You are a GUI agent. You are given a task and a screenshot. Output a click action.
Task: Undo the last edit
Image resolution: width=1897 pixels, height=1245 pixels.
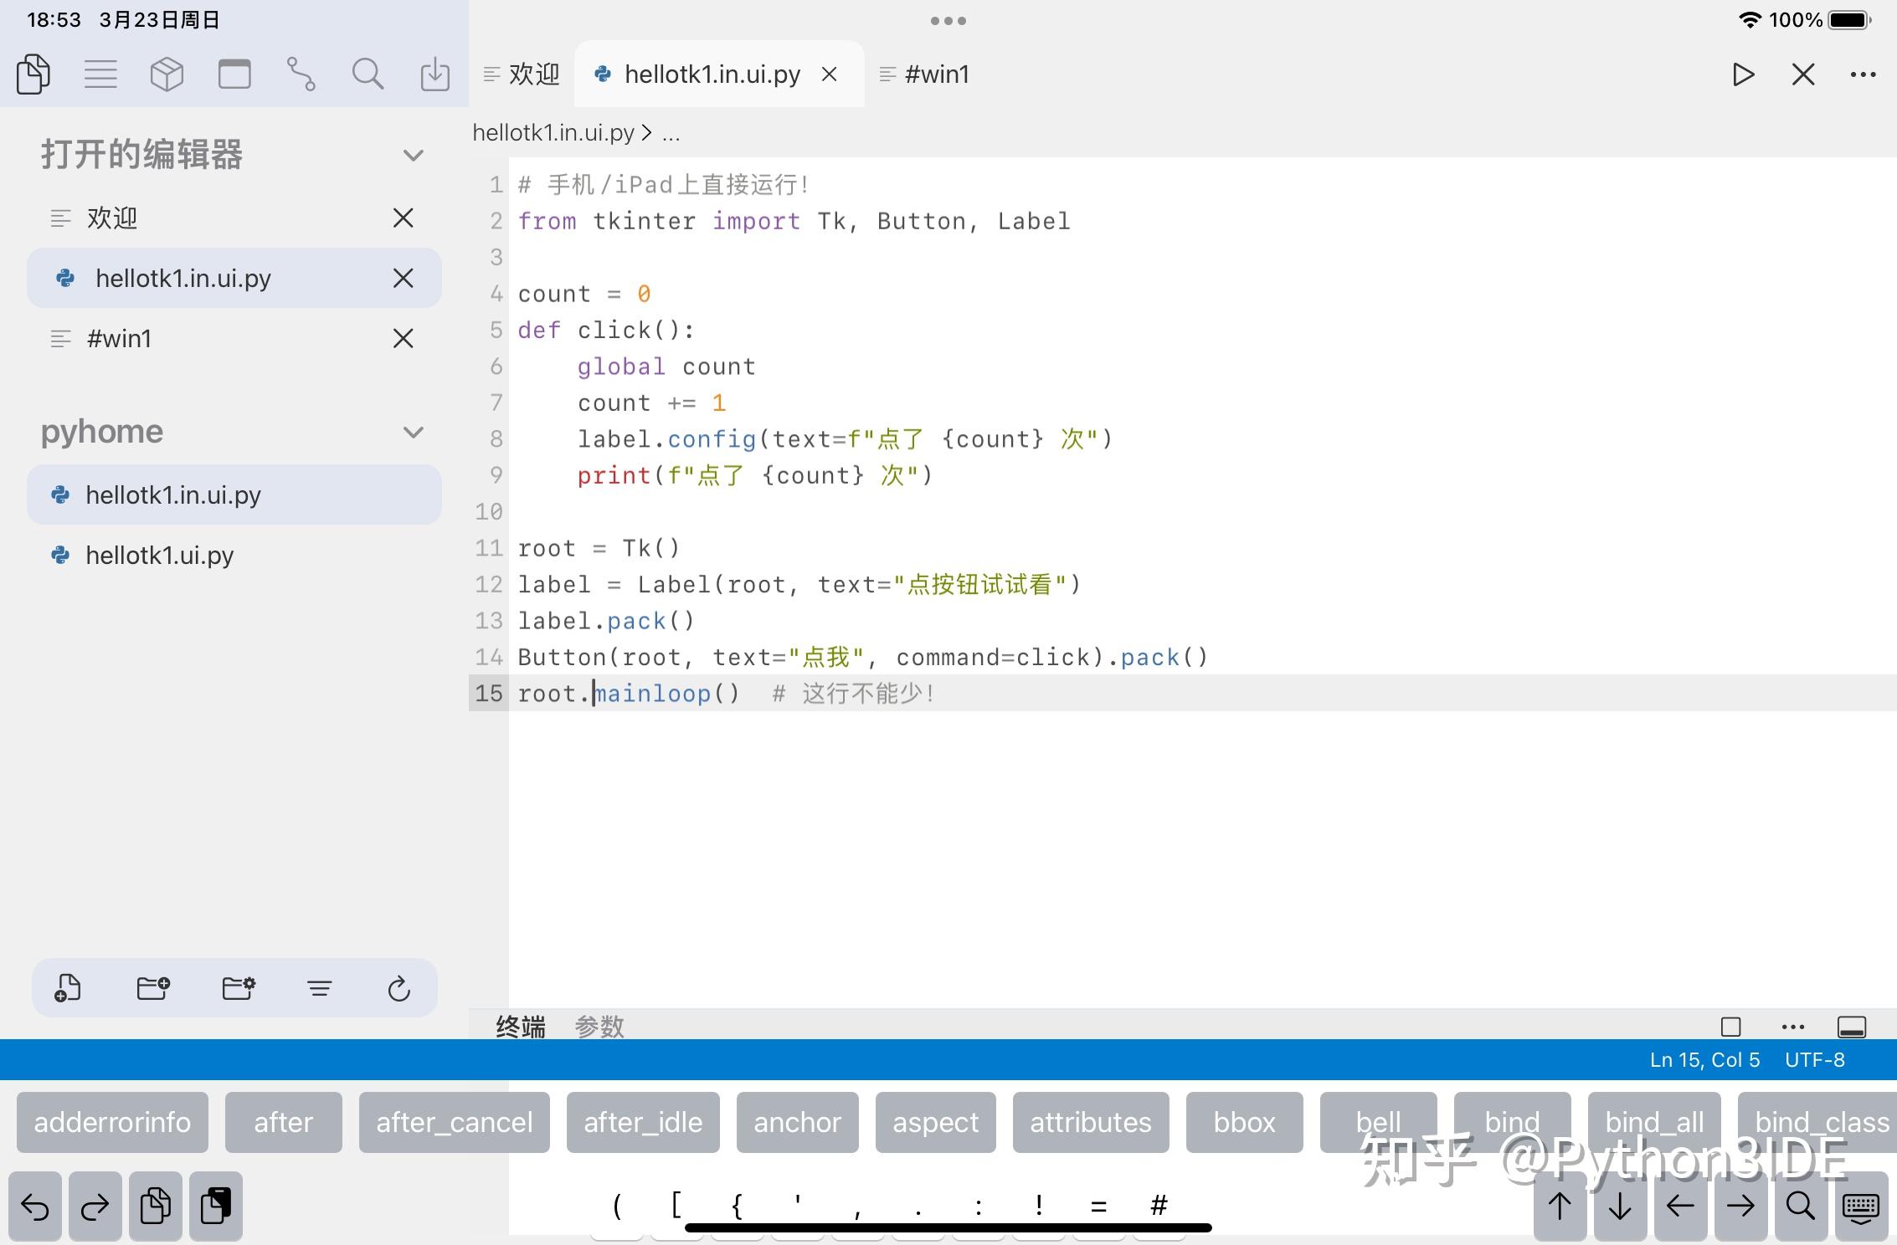point(33,1207)
